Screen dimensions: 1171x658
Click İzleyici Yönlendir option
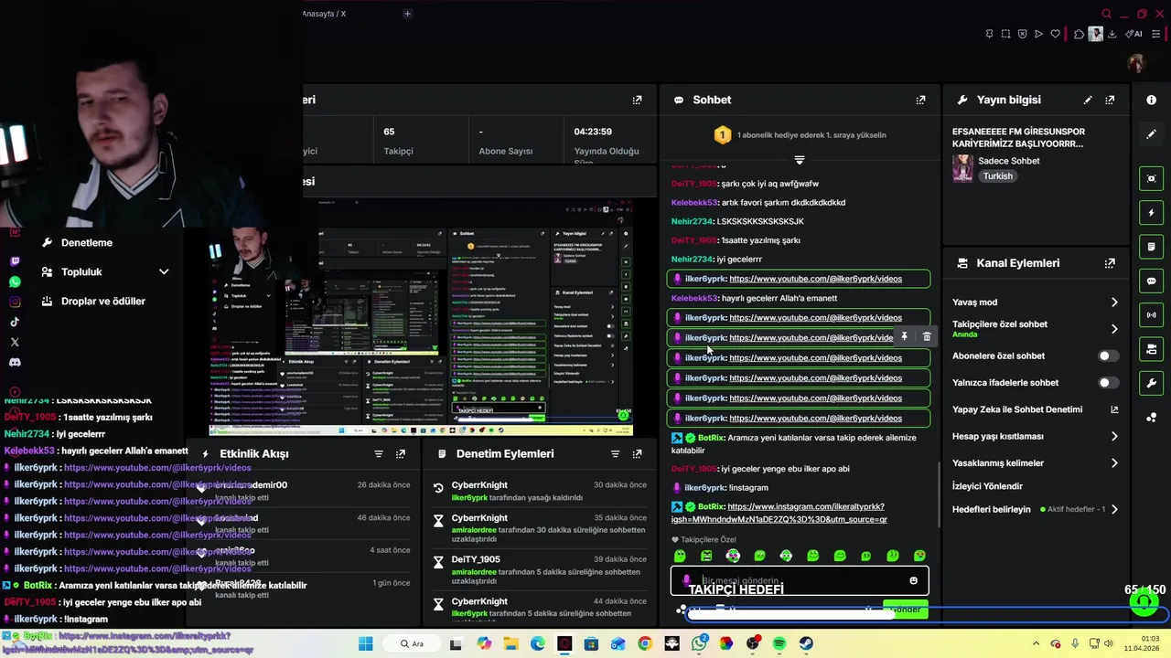click(x=987, y=486)
